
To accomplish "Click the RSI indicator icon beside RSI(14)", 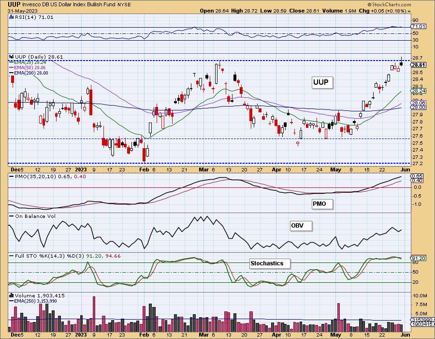I will (12, 17).
